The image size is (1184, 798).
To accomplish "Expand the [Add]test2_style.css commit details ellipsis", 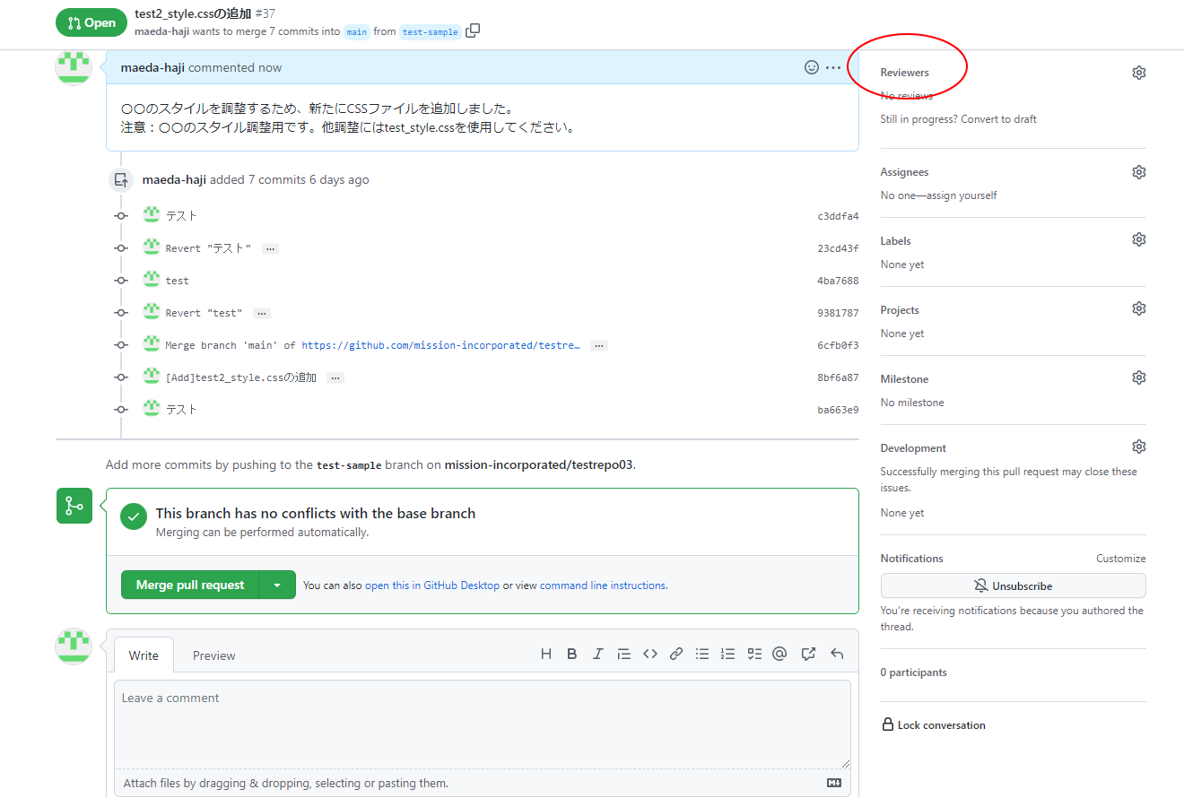I will 335,378.
